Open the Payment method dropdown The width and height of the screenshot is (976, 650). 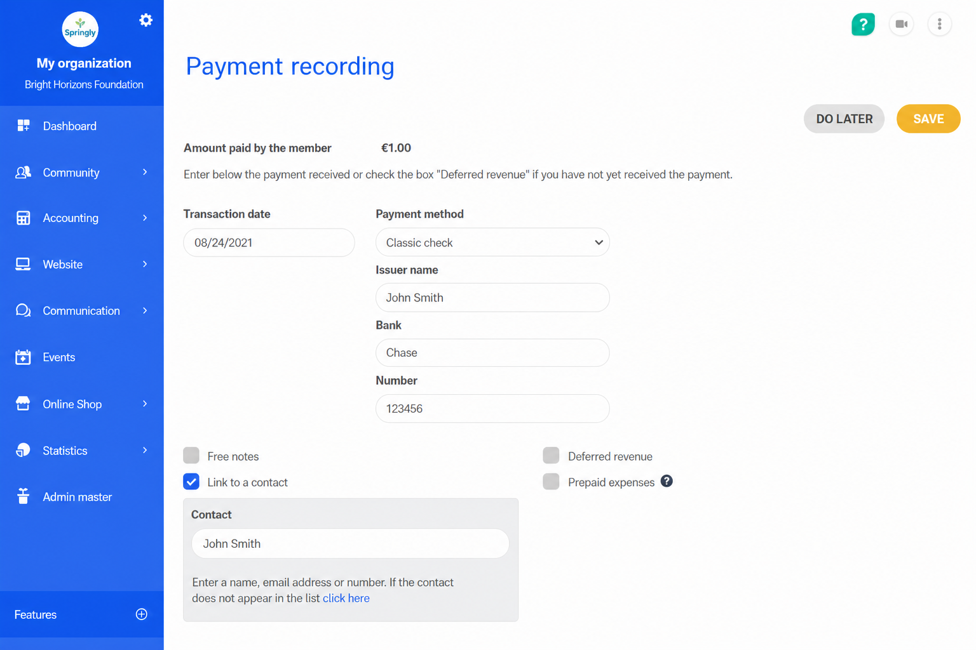tap(492, 242)
